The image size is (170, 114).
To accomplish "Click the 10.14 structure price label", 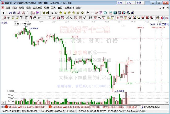I will tap(129, 83).
